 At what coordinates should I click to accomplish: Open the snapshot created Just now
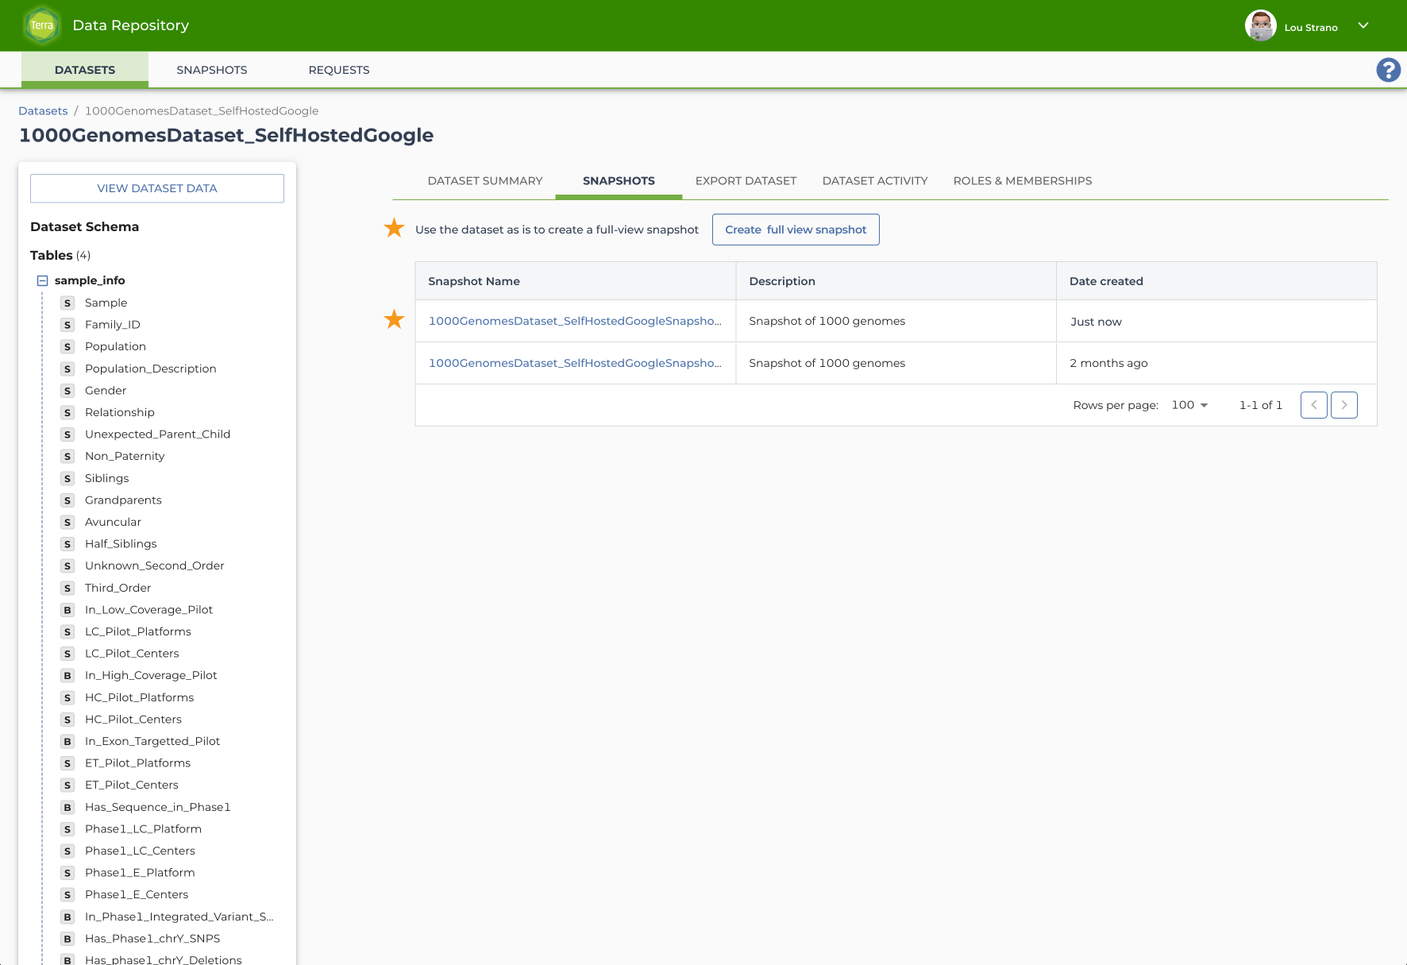coord(575,321)
